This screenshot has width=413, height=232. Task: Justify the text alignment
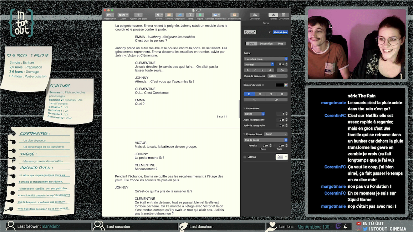pyautogui.click(x=282, y=94)
